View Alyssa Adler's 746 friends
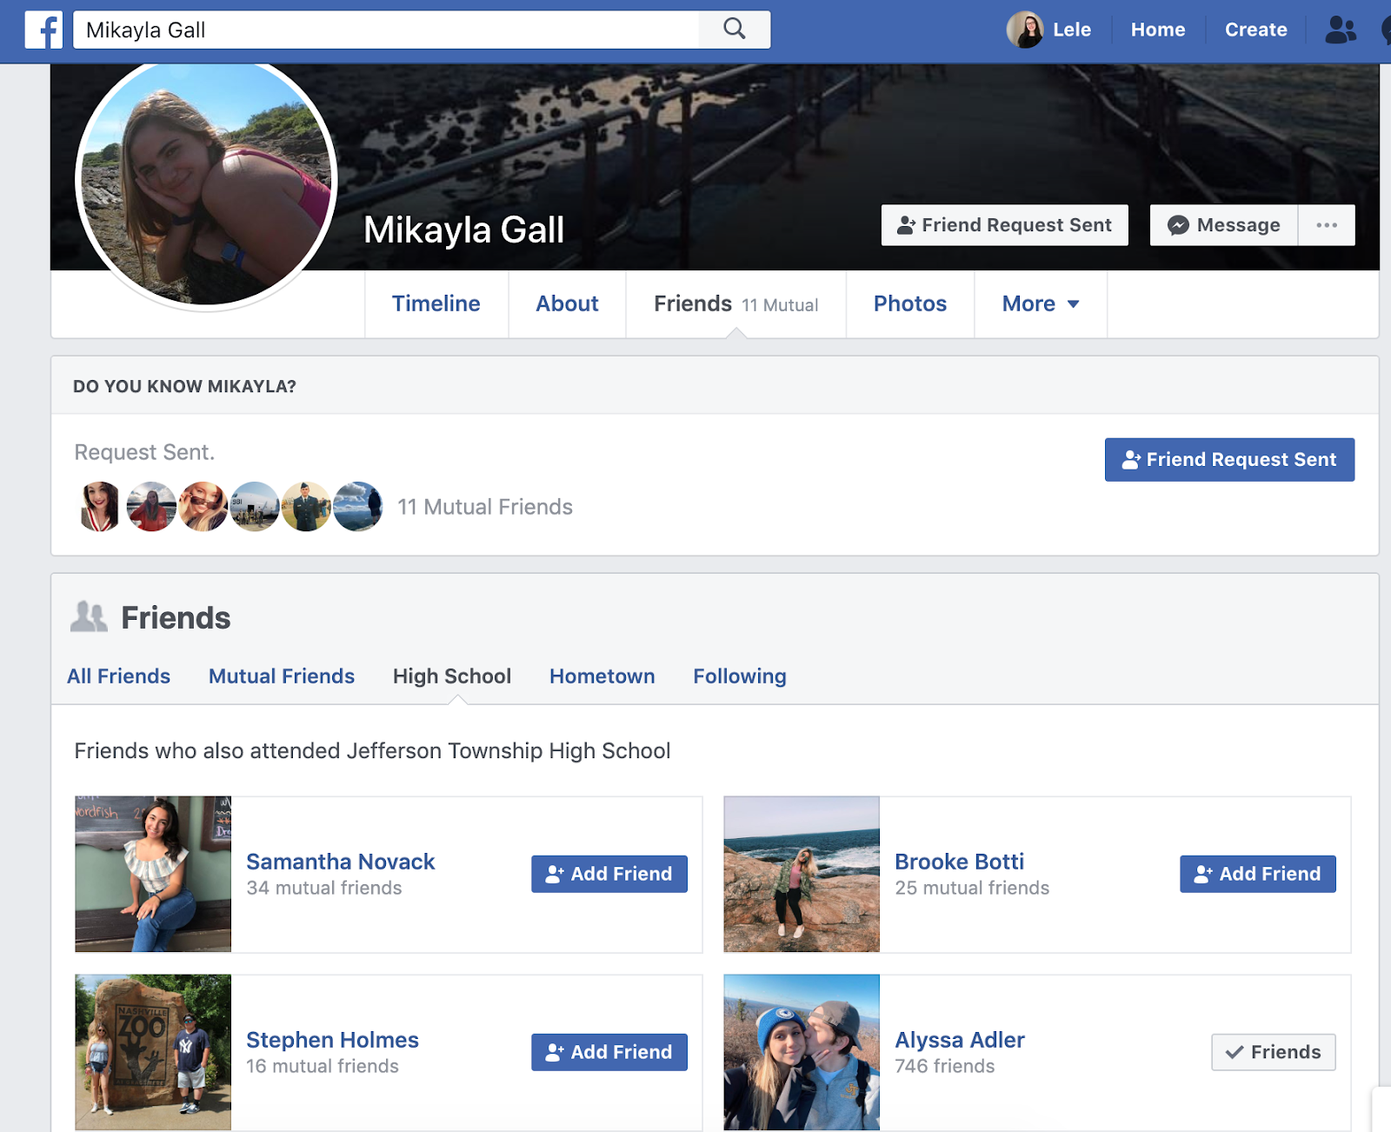This screenshot has height=1132, width=1391. (945, 1066)
